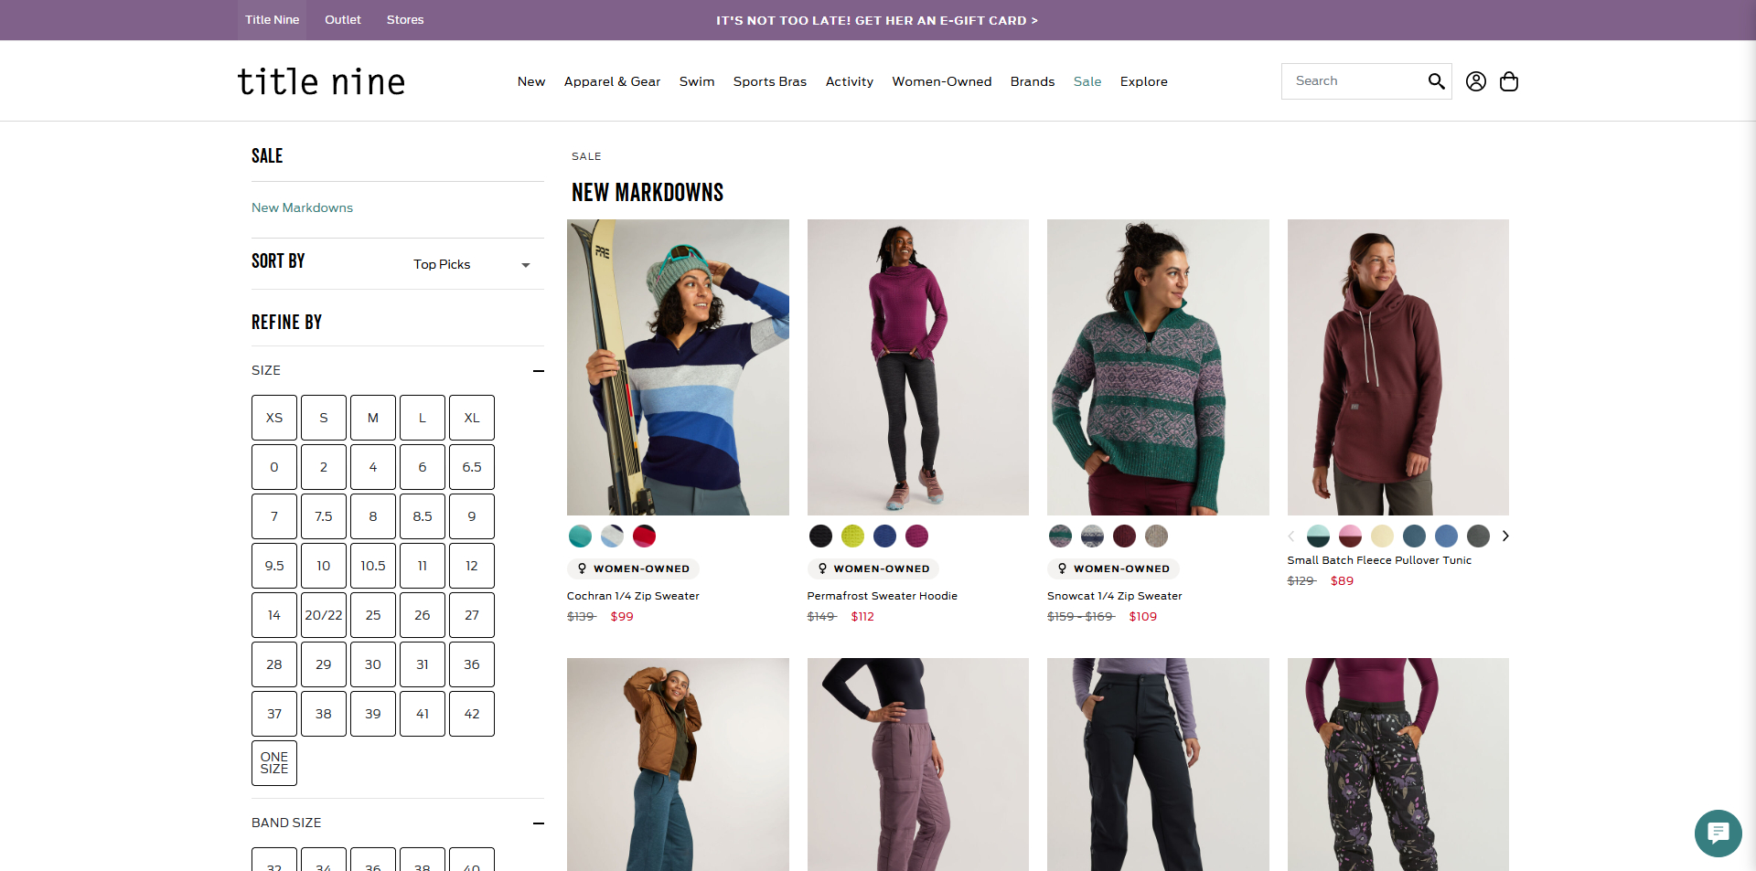Click the e-gift card promo banner
Viewport: 1756px width, 871px height.
(x=876, y=20)
